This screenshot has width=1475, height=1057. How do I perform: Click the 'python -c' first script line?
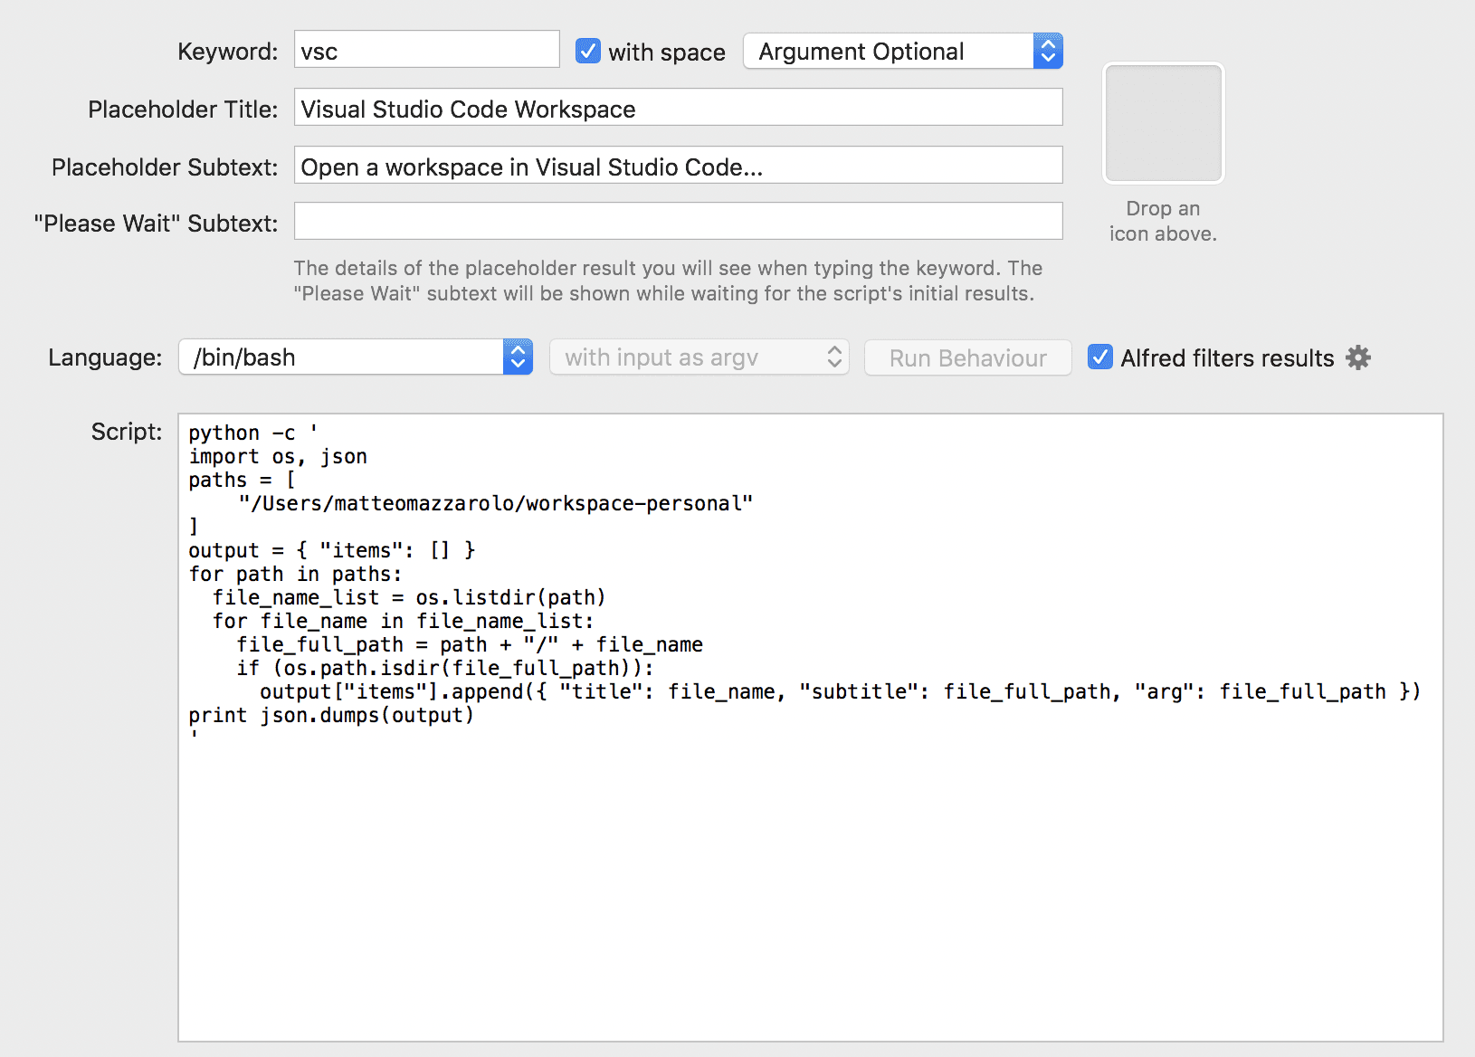pyautogui.click(x=252, y=433)
